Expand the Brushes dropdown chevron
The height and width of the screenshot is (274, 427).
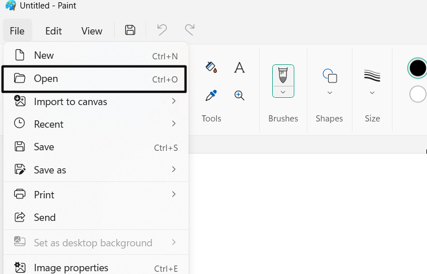(x=283, y=92)
